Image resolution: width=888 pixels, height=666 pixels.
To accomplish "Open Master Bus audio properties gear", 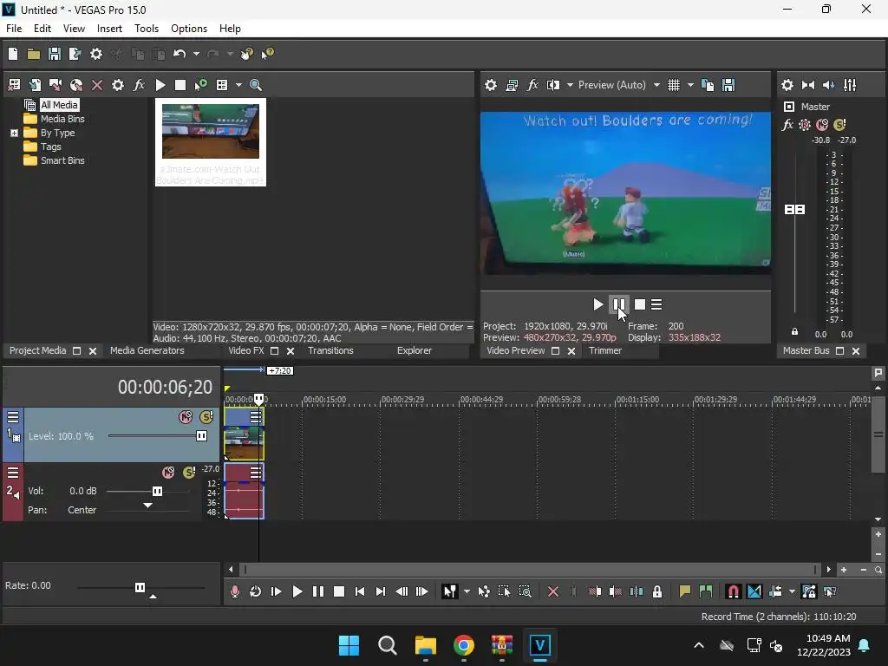I will (787, 85).
